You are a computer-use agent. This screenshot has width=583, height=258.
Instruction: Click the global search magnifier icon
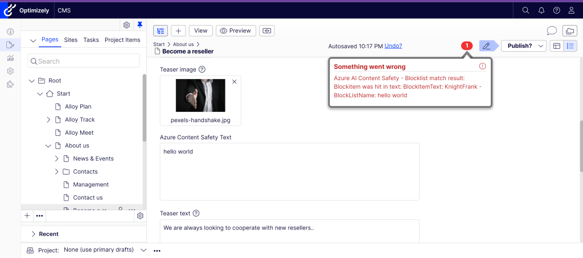click(x=525, y=10)
